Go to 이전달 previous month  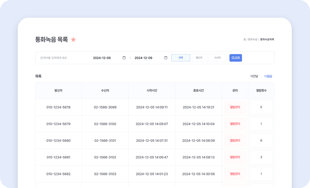click(254, 76)
